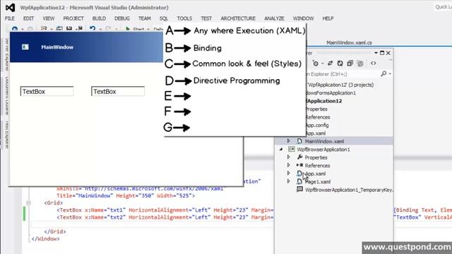Click the WpfBrowserApplication1_TemporaryKey certificate icon

coord(299,190)
